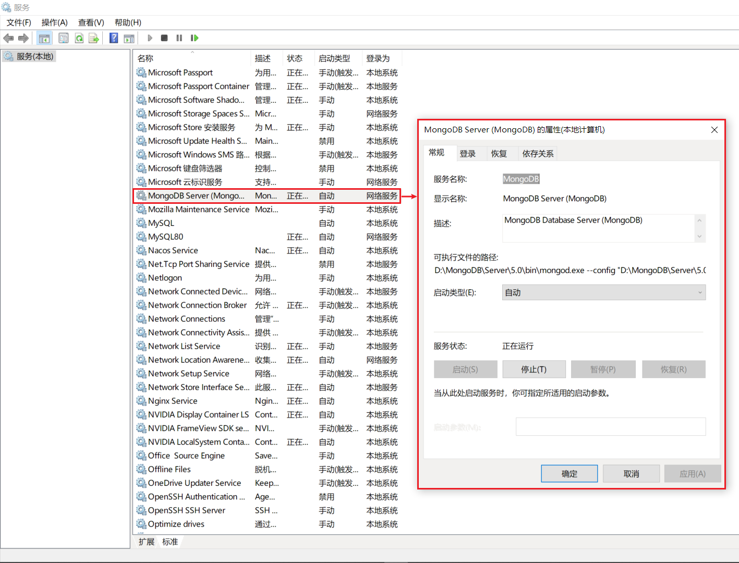Image resolution: width=739 pixels, height=563 pixels.
Task: Click the gear icon beside Nginx Service
Action: (141, 401)
